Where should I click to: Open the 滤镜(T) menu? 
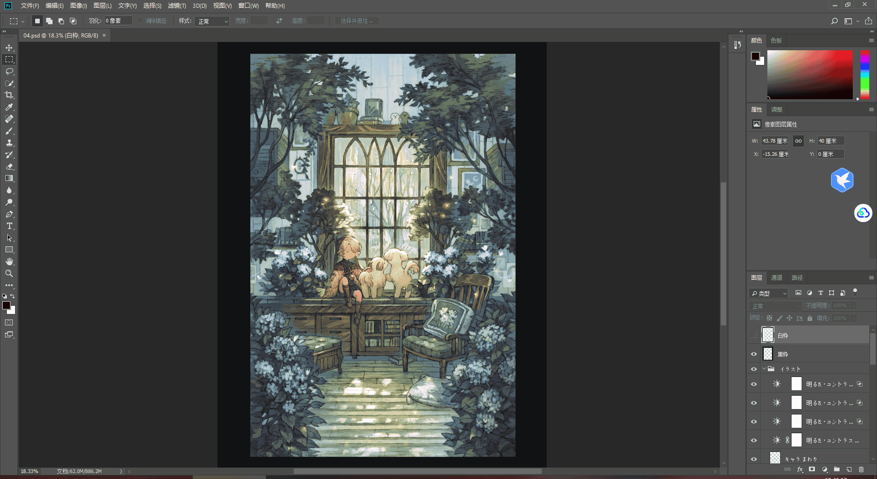click(177, 5)
